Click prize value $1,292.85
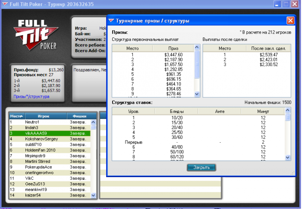Screen dimensions: 302x209 tap(173, 69)
